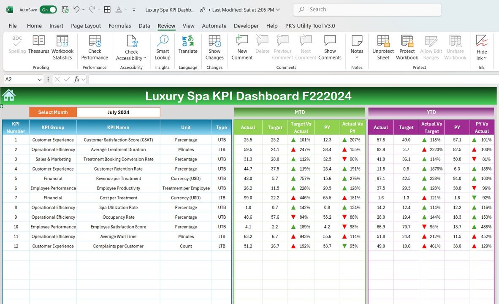Viewport: 499px width, 304px height.
Task: Click the Excel app logo
Action: click(x=10, y=10)
